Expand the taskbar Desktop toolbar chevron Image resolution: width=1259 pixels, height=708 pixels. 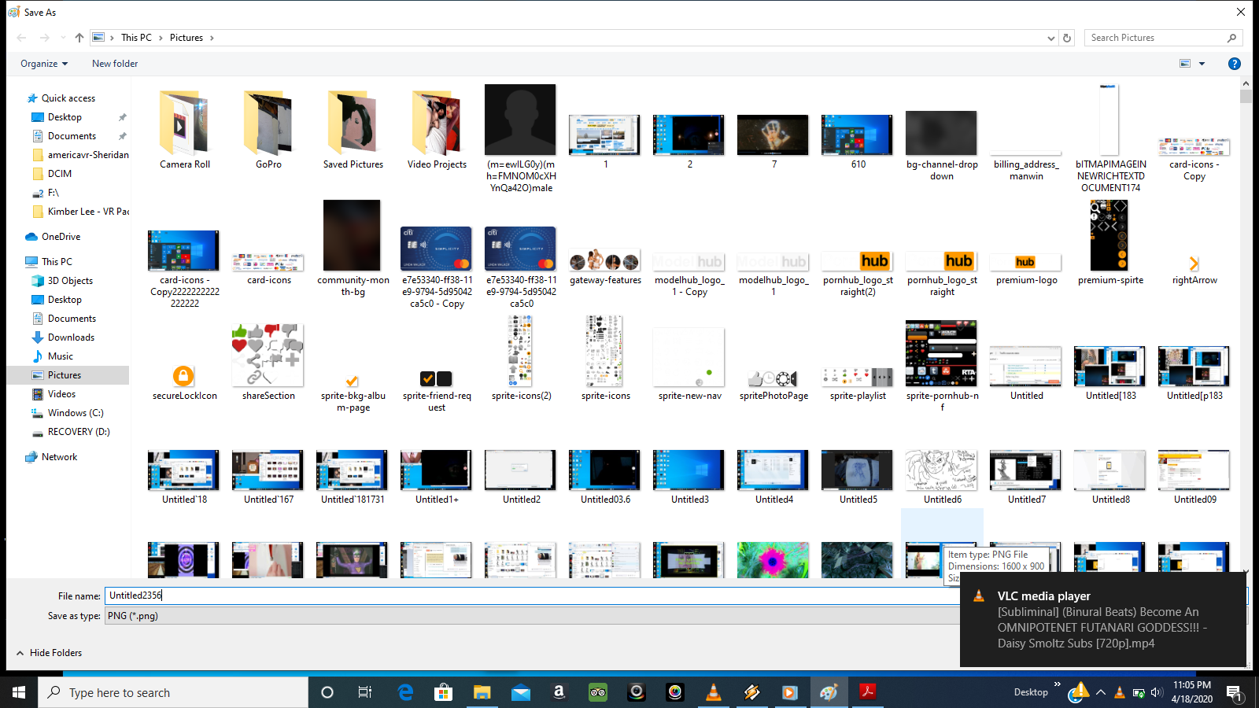(1058, 684)
